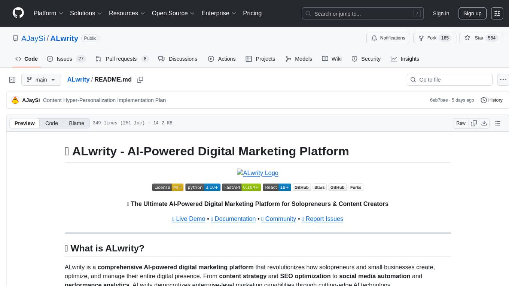Expand the Solutions menu

(86, 13)
